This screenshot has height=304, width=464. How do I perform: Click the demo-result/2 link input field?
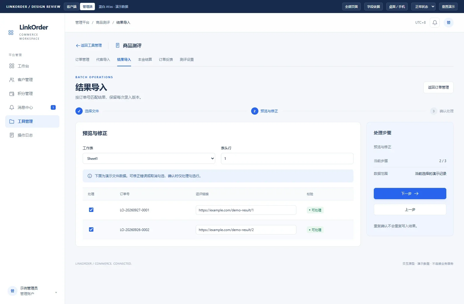[x=246, y=230]
